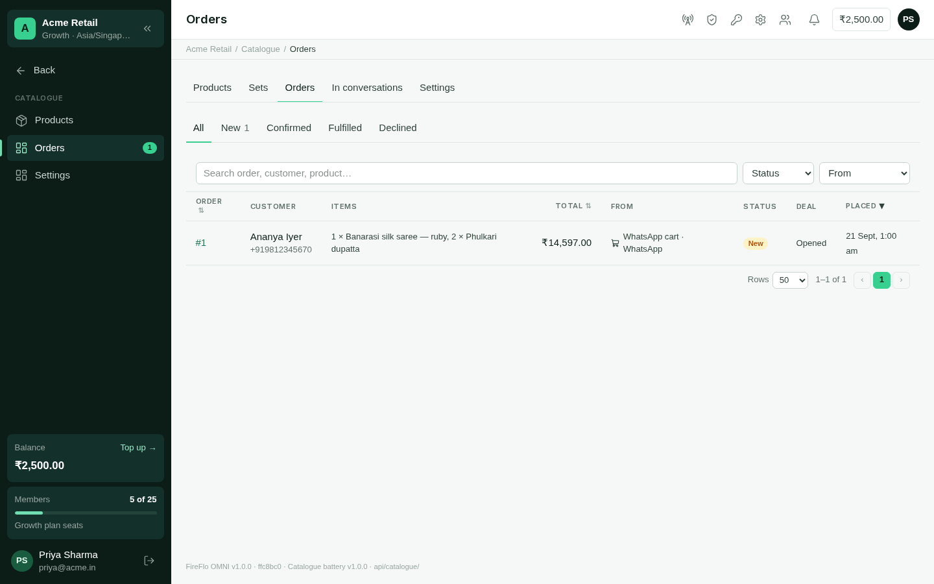Screen dimensions: 934x584
Task: Sign out using the logout icon
Action: [149, 561]
